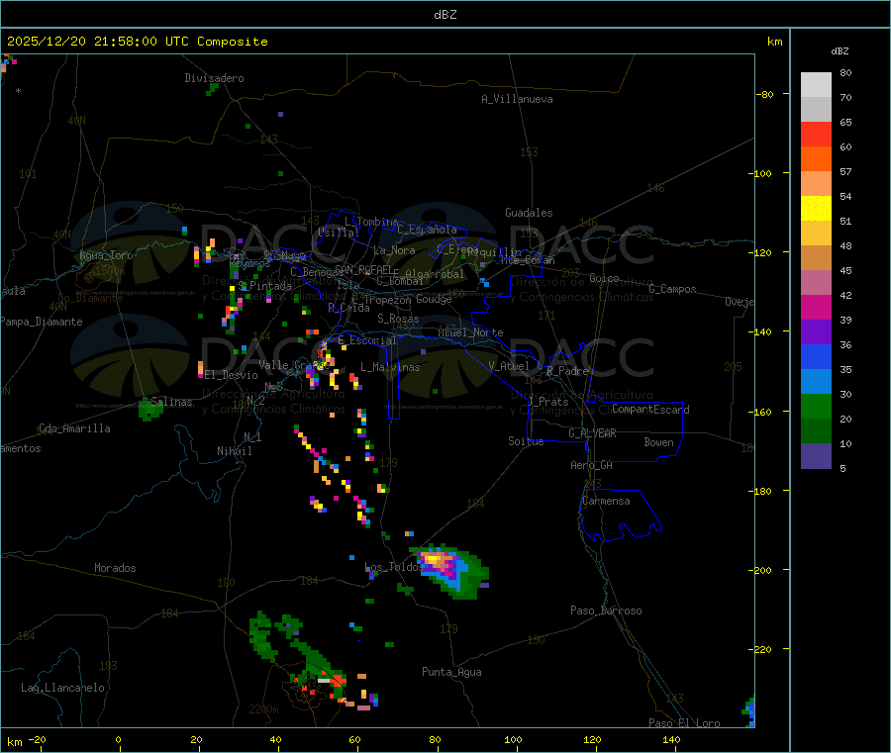Select the 'Atuel_Norte' location label

click(x=470, y=332)
